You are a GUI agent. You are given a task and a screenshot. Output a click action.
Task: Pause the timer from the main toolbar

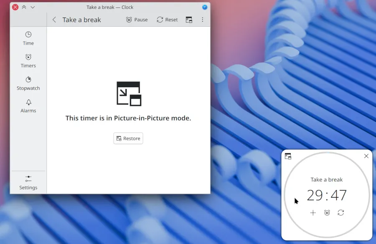(137, 20)
